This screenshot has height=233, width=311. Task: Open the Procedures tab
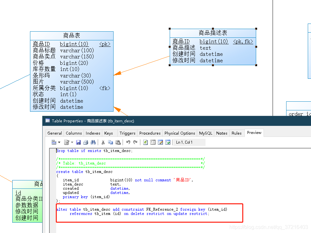(150, 133)
